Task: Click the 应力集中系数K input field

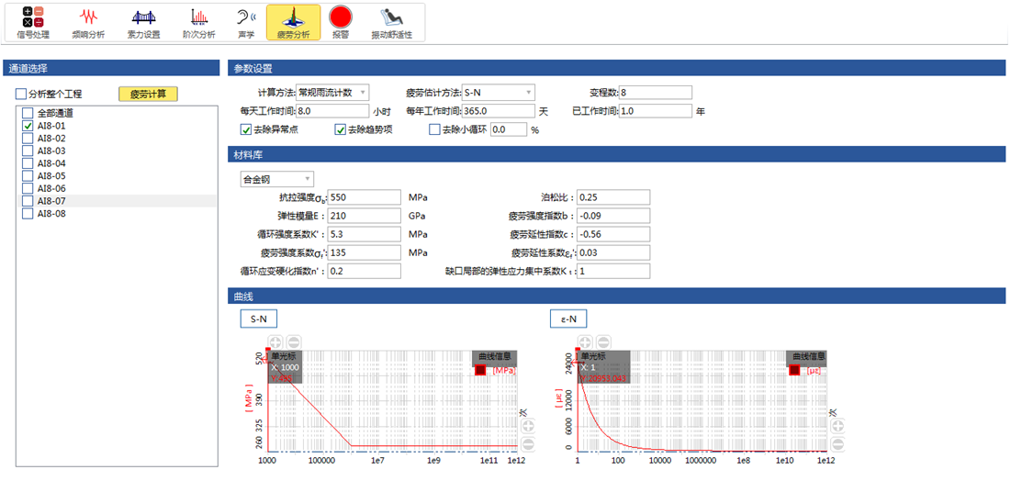Action: tap(613, 271)
